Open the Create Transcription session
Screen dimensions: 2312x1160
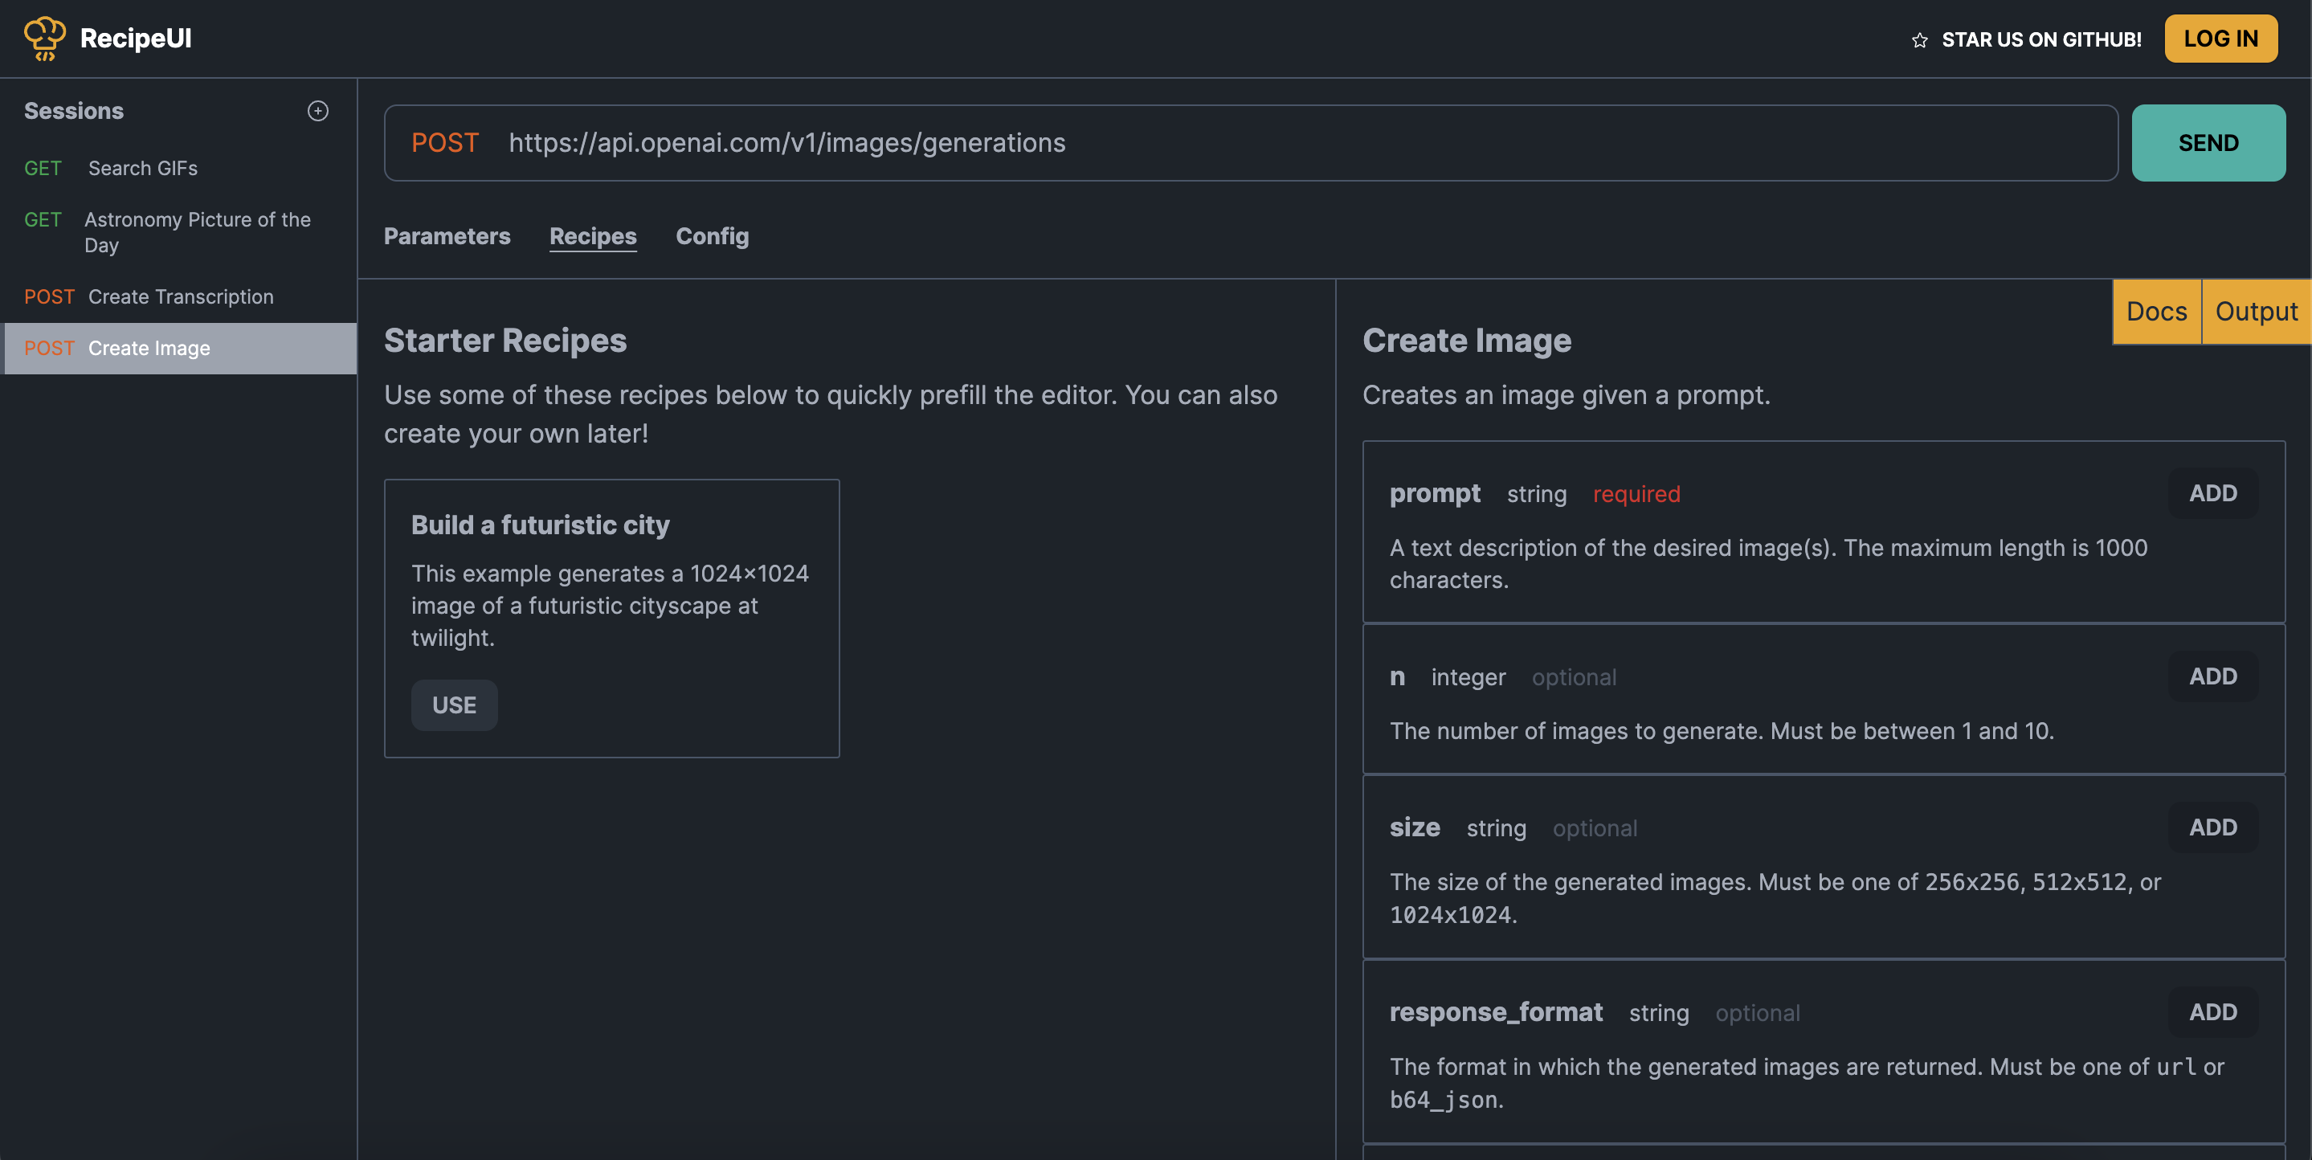click(x=181, y=296)
